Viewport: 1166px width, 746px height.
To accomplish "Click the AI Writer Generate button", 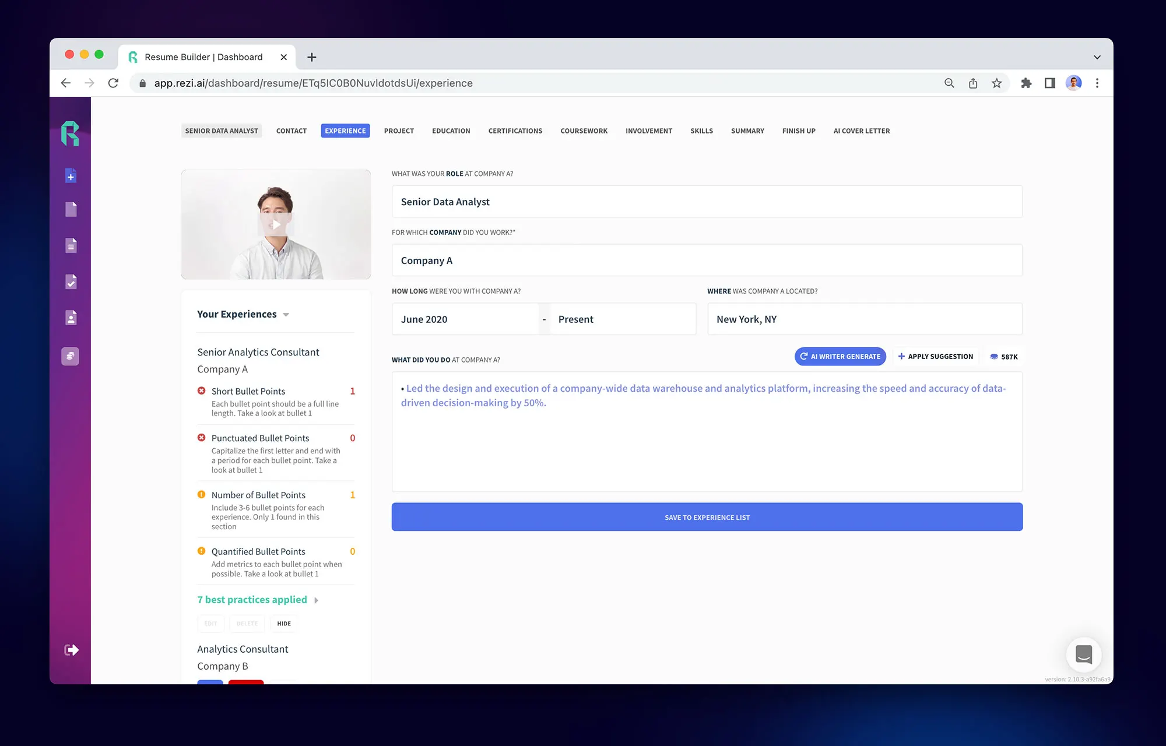I will [x=840, y=356].
